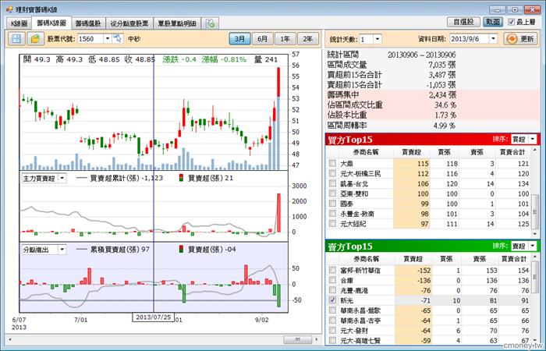
Task: Click the stock picker cursor icon beside 1560
Action: pos(118,39)
